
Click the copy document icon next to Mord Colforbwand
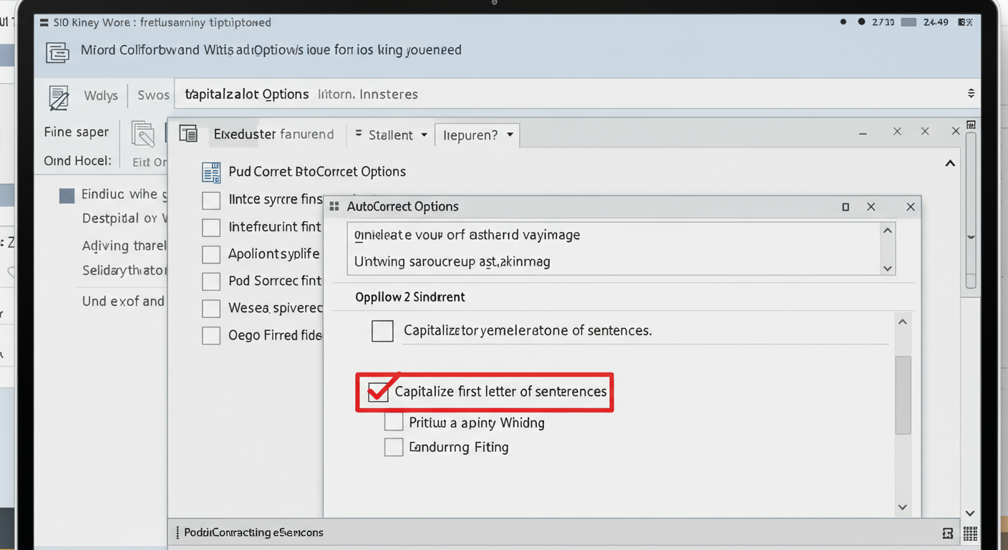[x=57, y=53]
